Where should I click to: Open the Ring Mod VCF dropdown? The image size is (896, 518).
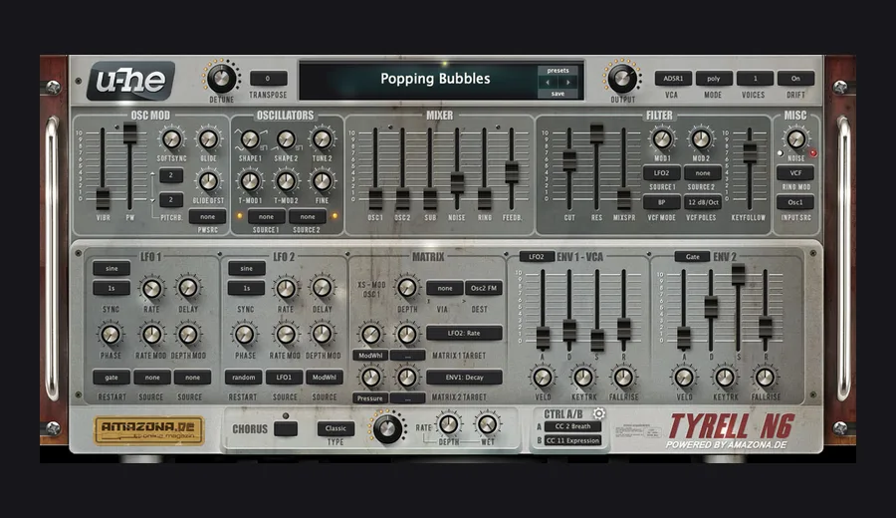[795, 172]
